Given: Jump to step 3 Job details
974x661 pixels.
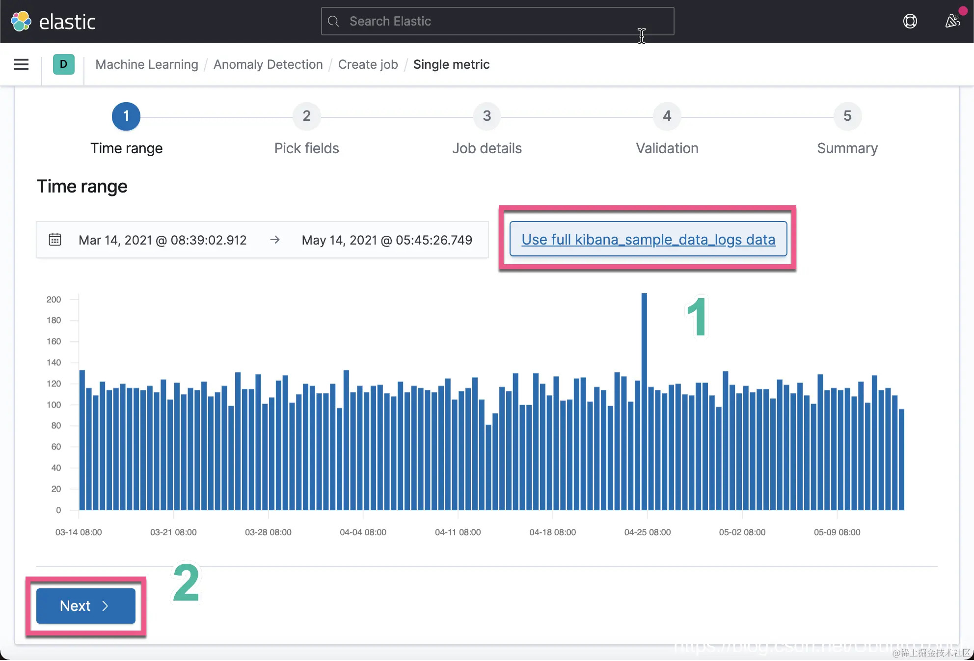Looking at the screenshot, I should 487,116.
